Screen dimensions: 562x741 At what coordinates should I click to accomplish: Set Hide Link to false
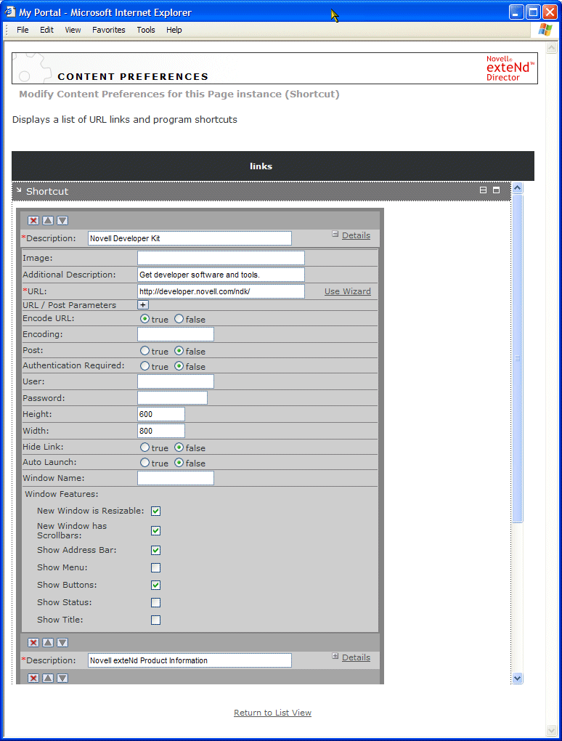tap(179, 448)
